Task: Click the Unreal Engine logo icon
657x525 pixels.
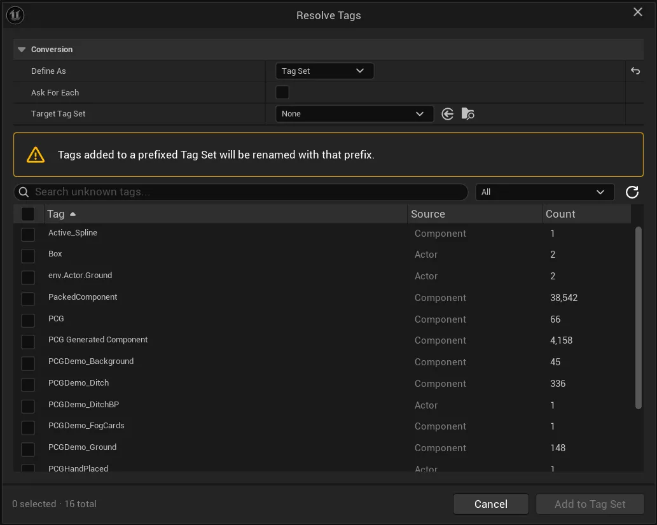Action: 15,15
